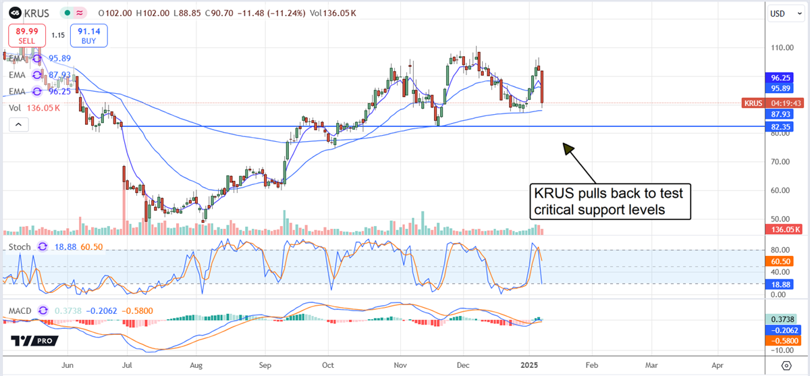Click the SELL 89.99 button
810x376 pixels.
[x=26, y=34]
